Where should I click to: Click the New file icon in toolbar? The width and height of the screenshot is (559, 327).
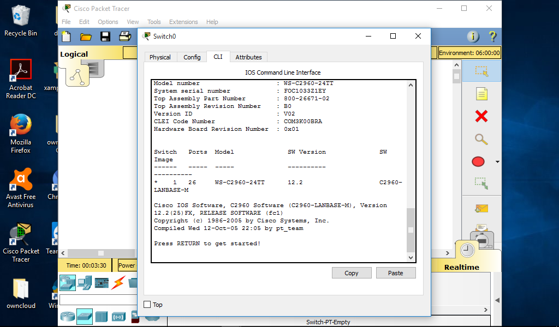coord(66,37)
